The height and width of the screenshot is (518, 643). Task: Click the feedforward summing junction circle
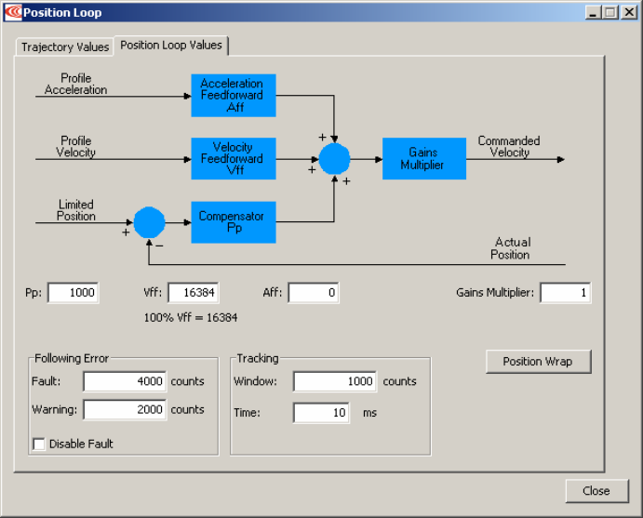(334, 159)
